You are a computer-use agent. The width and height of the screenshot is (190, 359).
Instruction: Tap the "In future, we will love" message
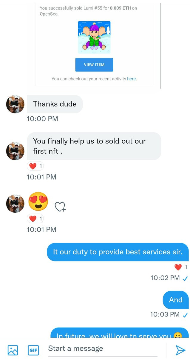click(119, 333)
